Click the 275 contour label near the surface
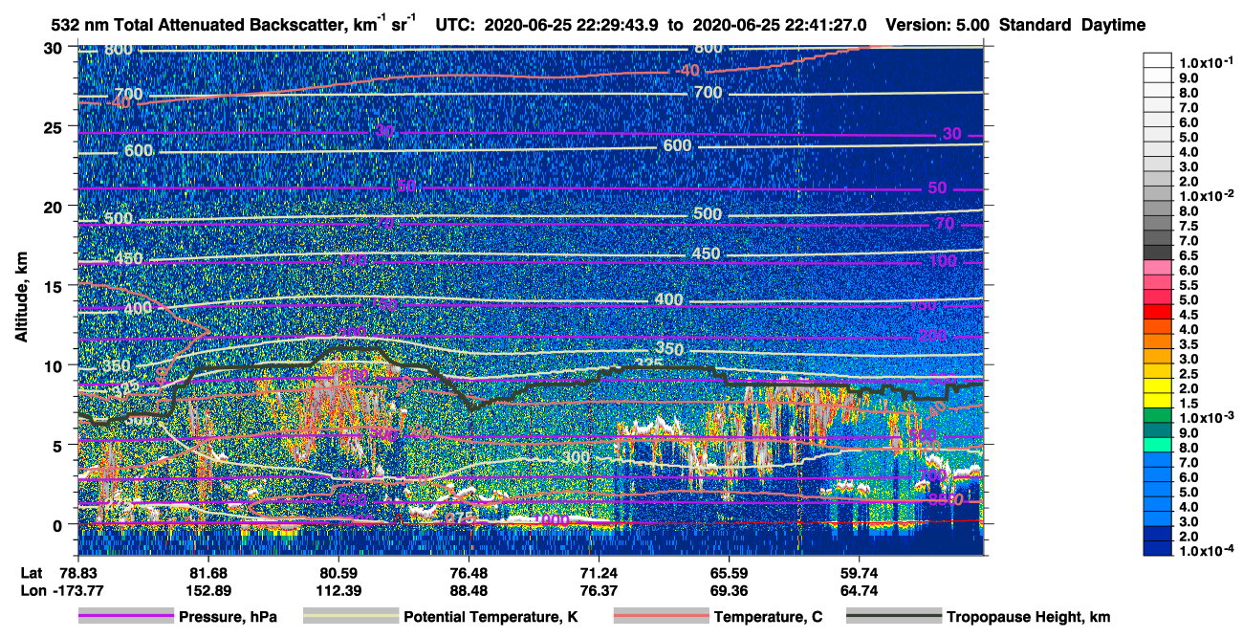The width and height of the screenshot is (1243, 638). [461, 518]
